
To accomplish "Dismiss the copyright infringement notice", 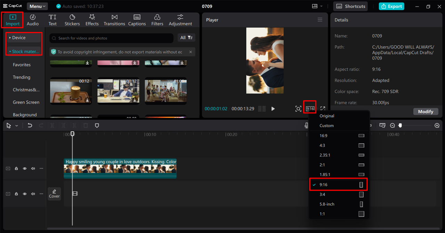I will [191, 52].
